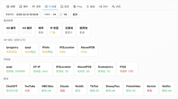Click Gemini 屏蔽 card
Screen dimensions: 178x99
coord(151,88)
